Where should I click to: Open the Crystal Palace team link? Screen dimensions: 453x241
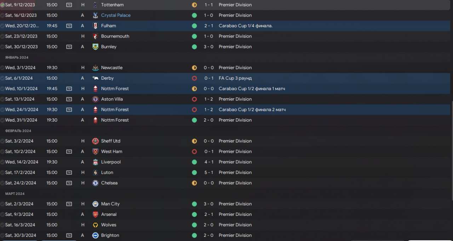pos(116,15)
